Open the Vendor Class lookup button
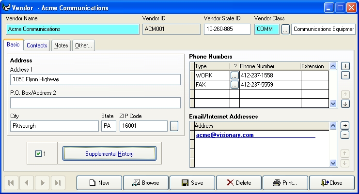Viewport: 359px width, 194px height. point(285,30)
